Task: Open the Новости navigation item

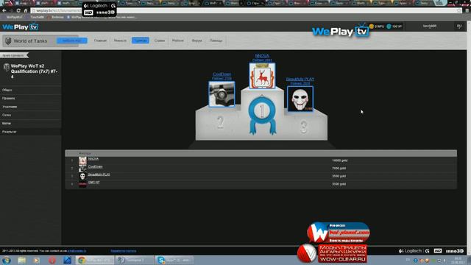Action: 120,40
